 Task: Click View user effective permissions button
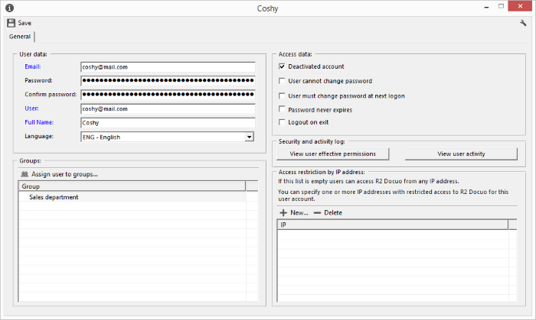(x=332, y=154)
